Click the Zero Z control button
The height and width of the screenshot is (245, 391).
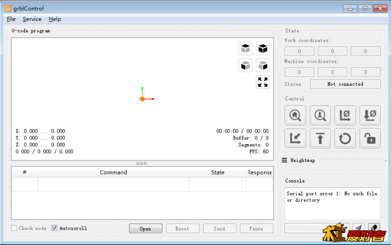(x=370, y=115)
